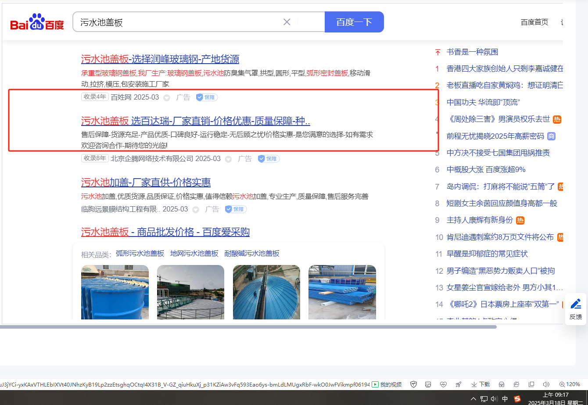Open the blue tank cover product thumbnail
This screenshot has width=588, height=405.
(x=115, y=292)
